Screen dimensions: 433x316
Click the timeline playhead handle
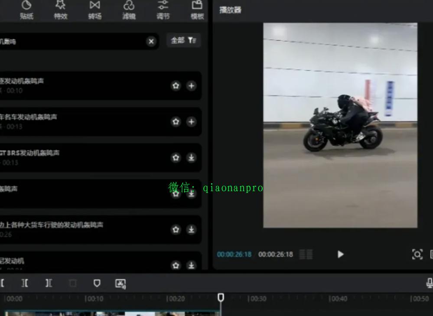(x=221, y=297)
